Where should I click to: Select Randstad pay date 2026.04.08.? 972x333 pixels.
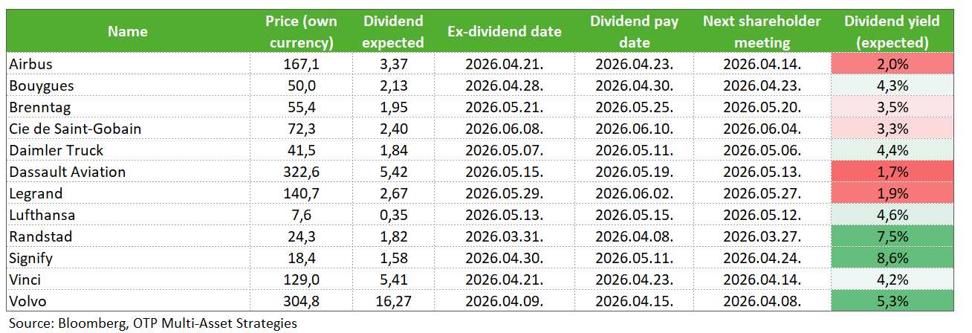pos(634,237)
